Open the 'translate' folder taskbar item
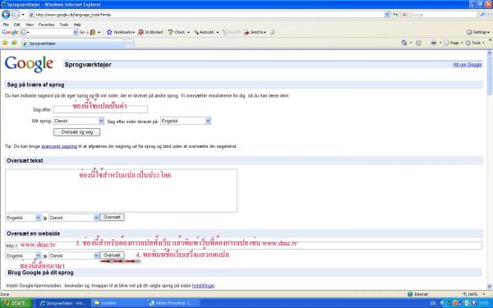Screen dimensions: 493x308 coord(117,303)
